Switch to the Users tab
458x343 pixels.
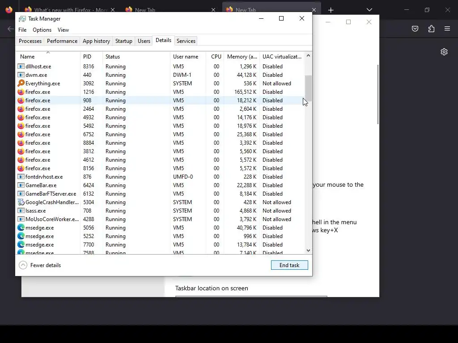pyautogui.click(x=144, y=41)
